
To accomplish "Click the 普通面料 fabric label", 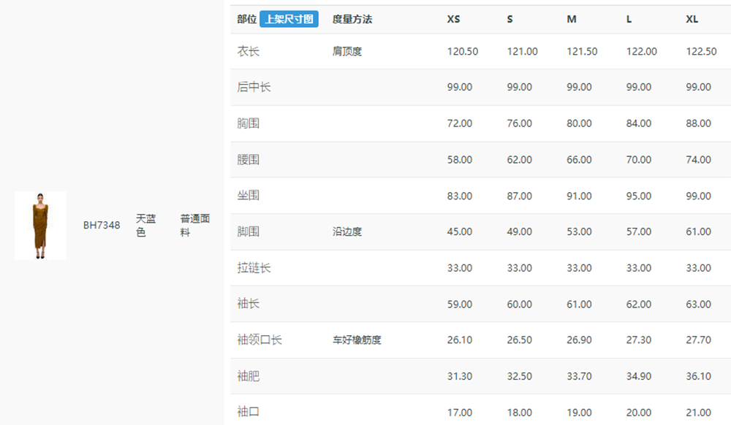I will coord(195,226).
